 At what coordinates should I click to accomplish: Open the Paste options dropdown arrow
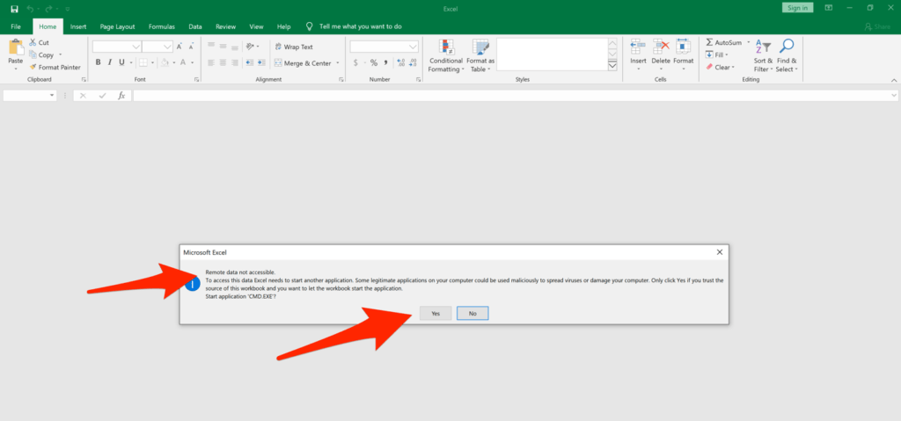16,69
